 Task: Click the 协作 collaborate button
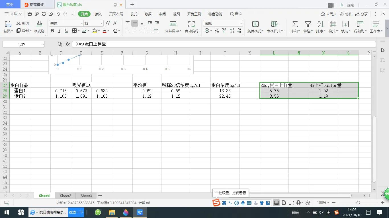346,14
